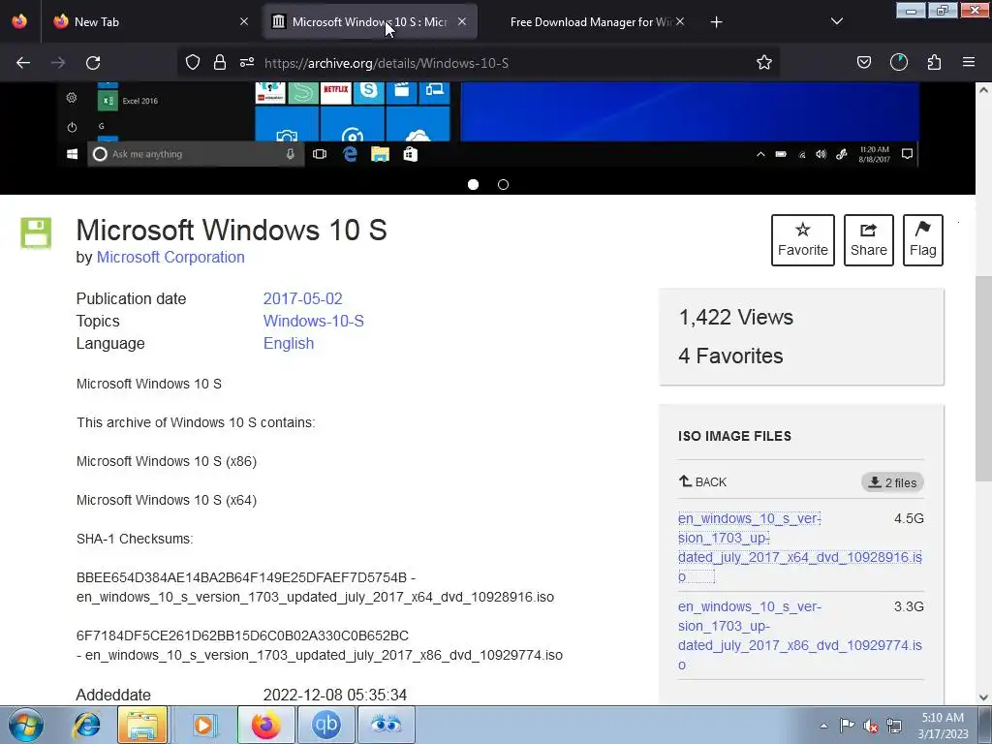View site security padlock info
Screen dimensions: 992x744
pyautogui.click(x=220, y=62)
